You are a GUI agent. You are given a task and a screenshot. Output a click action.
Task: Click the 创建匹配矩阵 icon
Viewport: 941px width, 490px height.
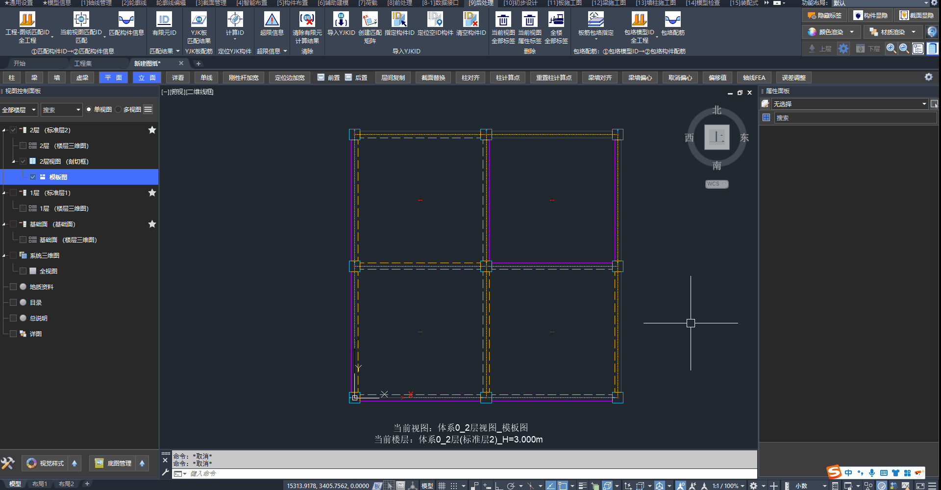point(370,20)
